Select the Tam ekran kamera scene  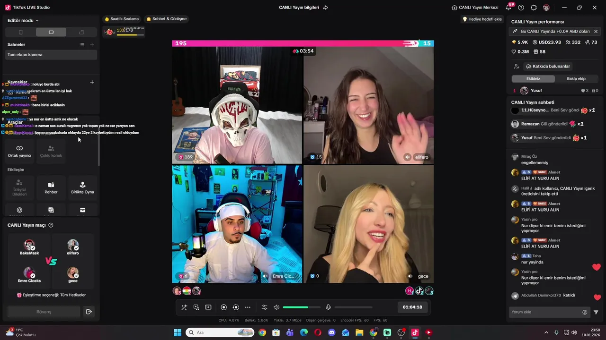51,55
